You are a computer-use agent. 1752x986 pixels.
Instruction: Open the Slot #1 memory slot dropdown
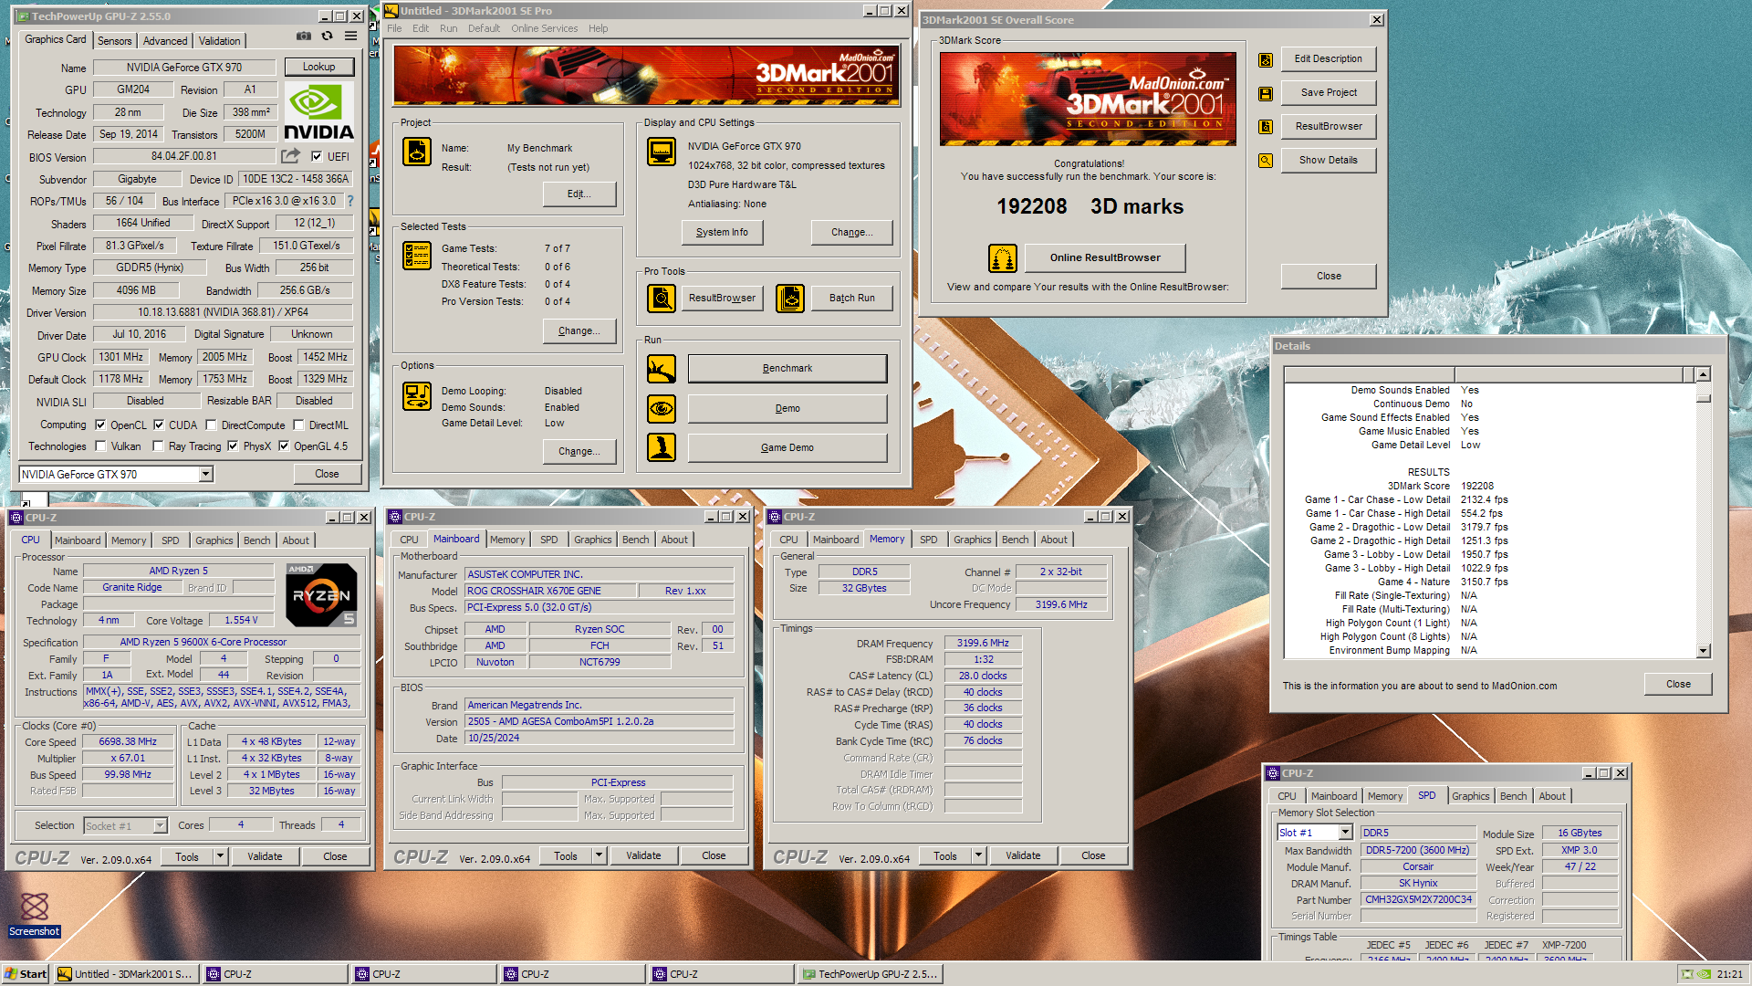[x=1345, y=833]
